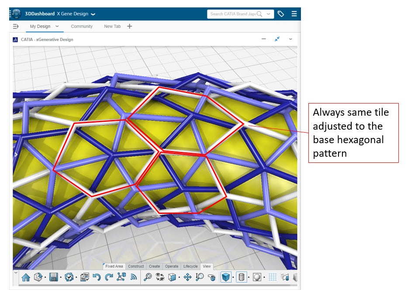Screen dimensions: 411x299
Task: Open dropdown arrow beside the Save icon
Action: [61, 277]
